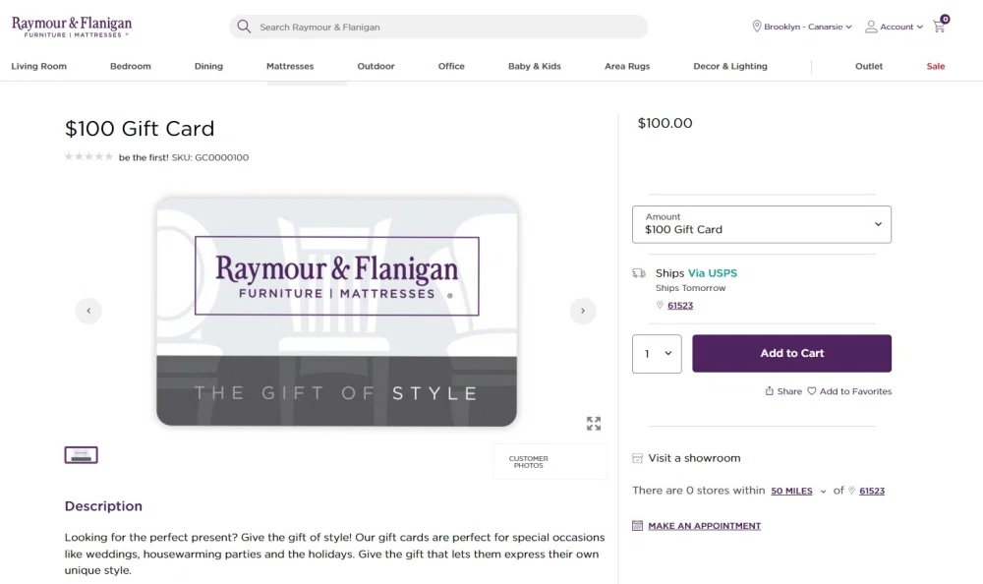Open the quantity selector dropdown

pyautogui.click(x=657, y=354)
